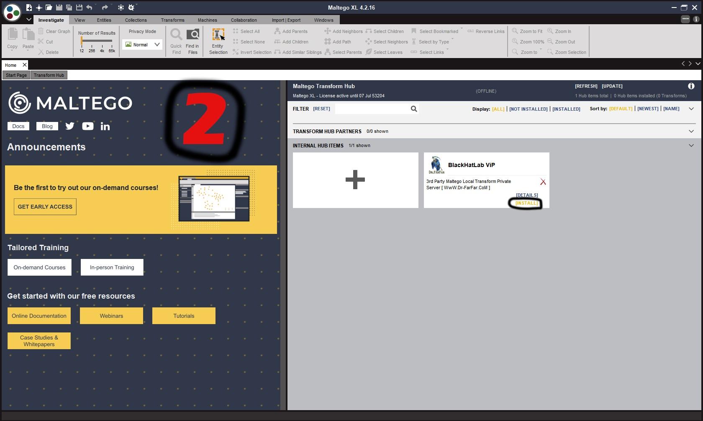Click Invert Selection
The width and height of the screenshot is (703, 421).
(252, 52)
